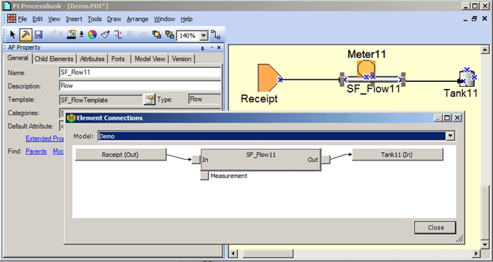Screen dimensions: 493x262
Task: Click the ProcessBook trend icon beside File
Action: (12, 18)
